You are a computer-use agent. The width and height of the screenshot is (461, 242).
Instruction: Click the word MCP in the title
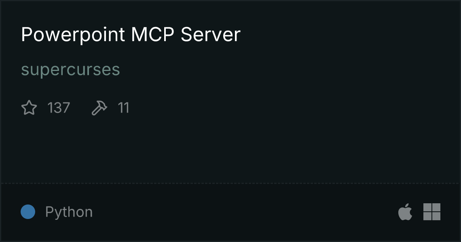(153, 35)
